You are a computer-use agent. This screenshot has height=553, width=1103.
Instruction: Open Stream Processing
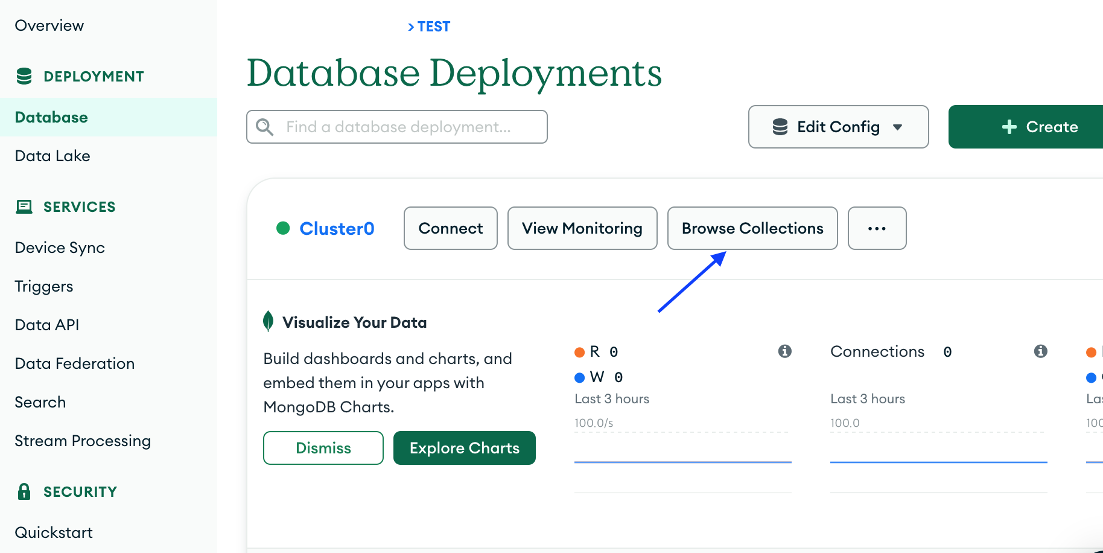pos(83,441)
